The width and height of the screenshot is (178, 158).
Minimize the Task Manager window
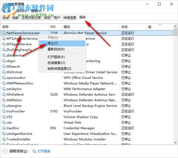click(147, 4)
